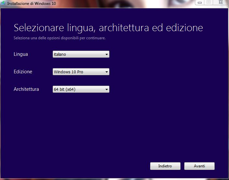Screen dimensions: 229x180
Task: Click the Windows 10 setup icon in title bar
Action: point(3,3)
